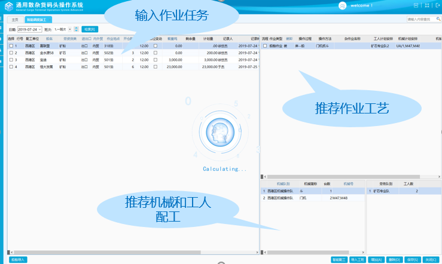Click the welcome user avatar icon
The height and width of the screenshot is (264, 442).
click(x=342, y=5)
